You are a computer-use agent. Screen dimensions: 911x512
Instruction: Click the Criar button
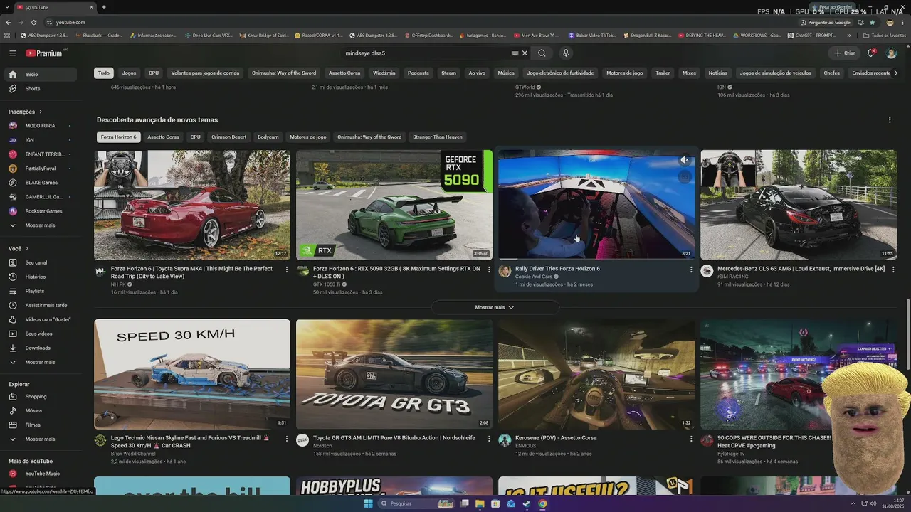coord(845,53)
